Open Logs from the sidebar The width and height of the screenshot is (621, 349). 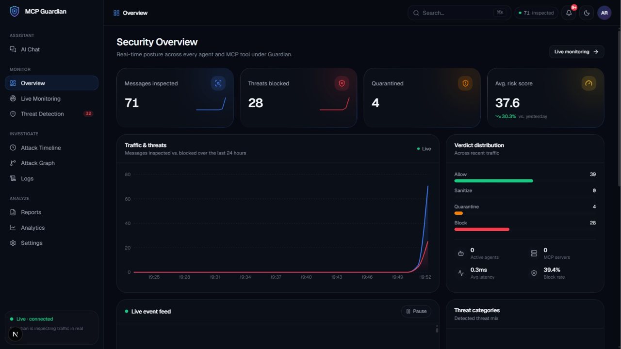tap(51, 178)
